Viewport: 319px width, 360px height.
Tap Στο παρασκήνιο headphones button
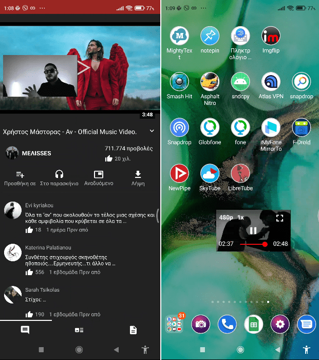point(59,178)
